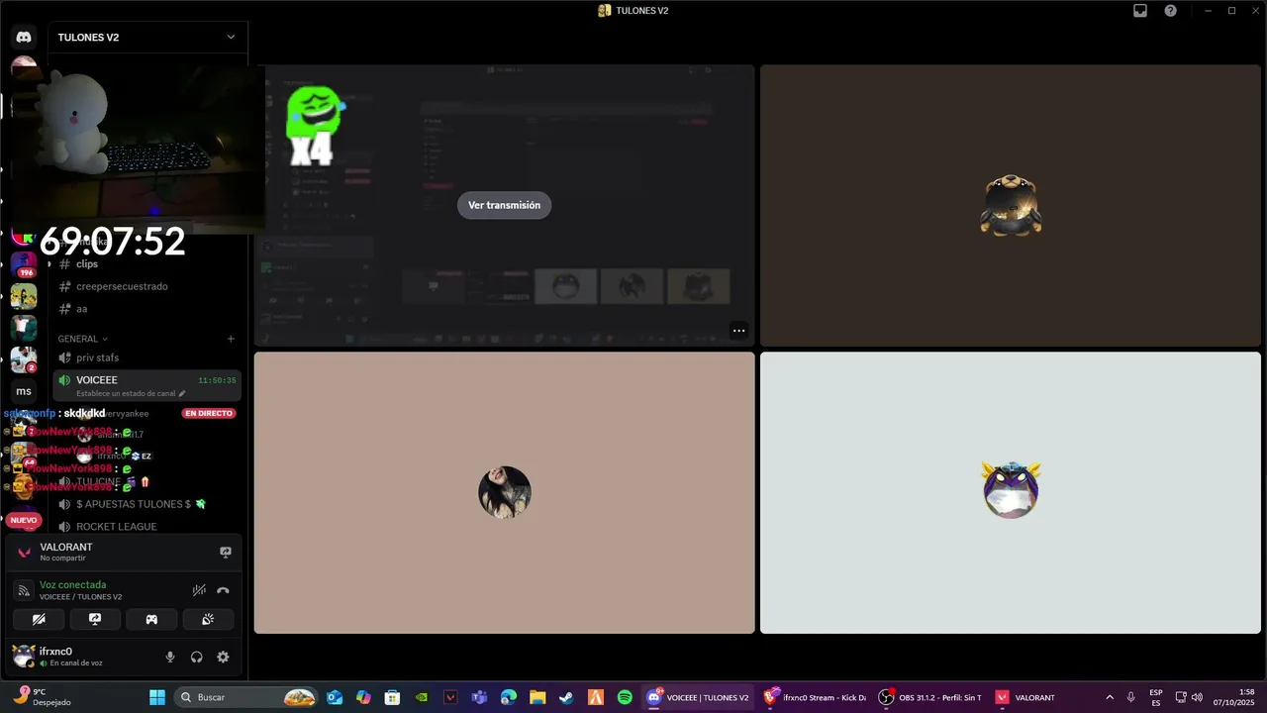Open Spotify from taskbar
Image resolution: width=1267 pixels, height=713 pixels.
[625, 697]
